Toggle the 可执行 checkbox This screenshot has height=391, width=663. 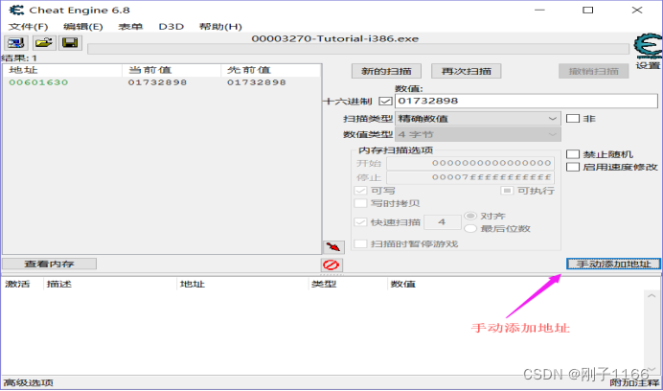pyautogui.click(x=507, y=191)
